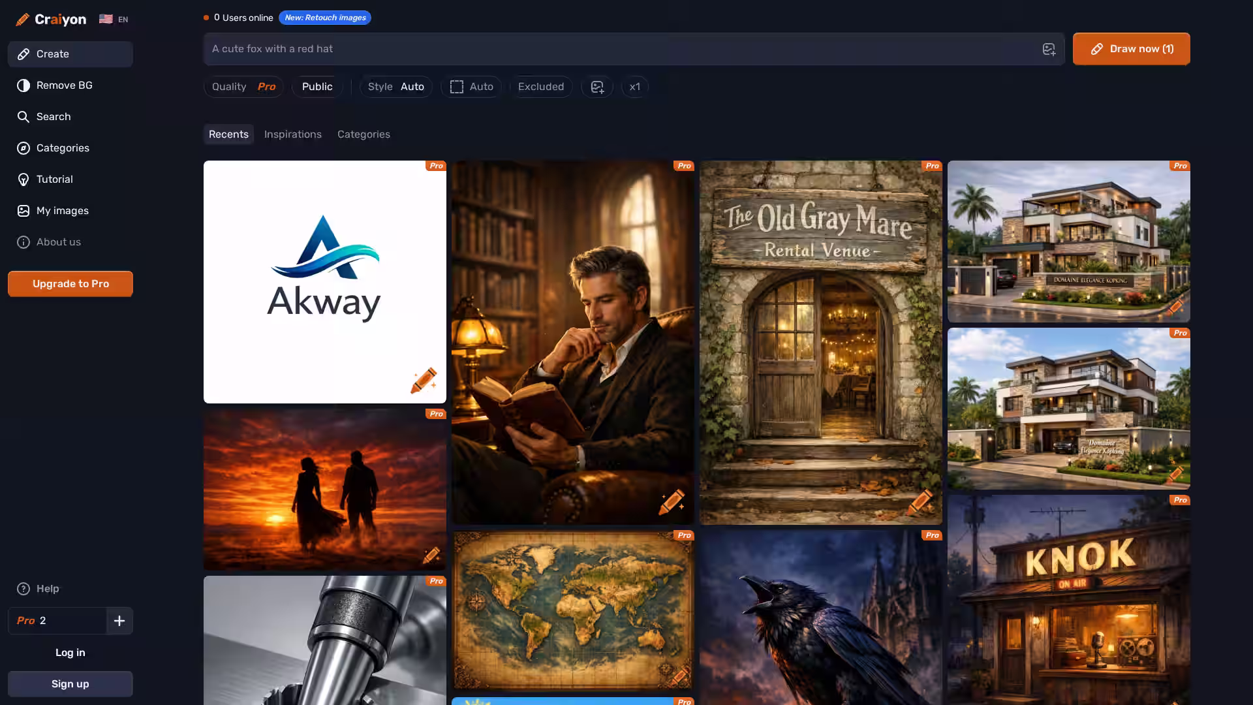Switch to the Categories tab above gallery

point(364,134)
